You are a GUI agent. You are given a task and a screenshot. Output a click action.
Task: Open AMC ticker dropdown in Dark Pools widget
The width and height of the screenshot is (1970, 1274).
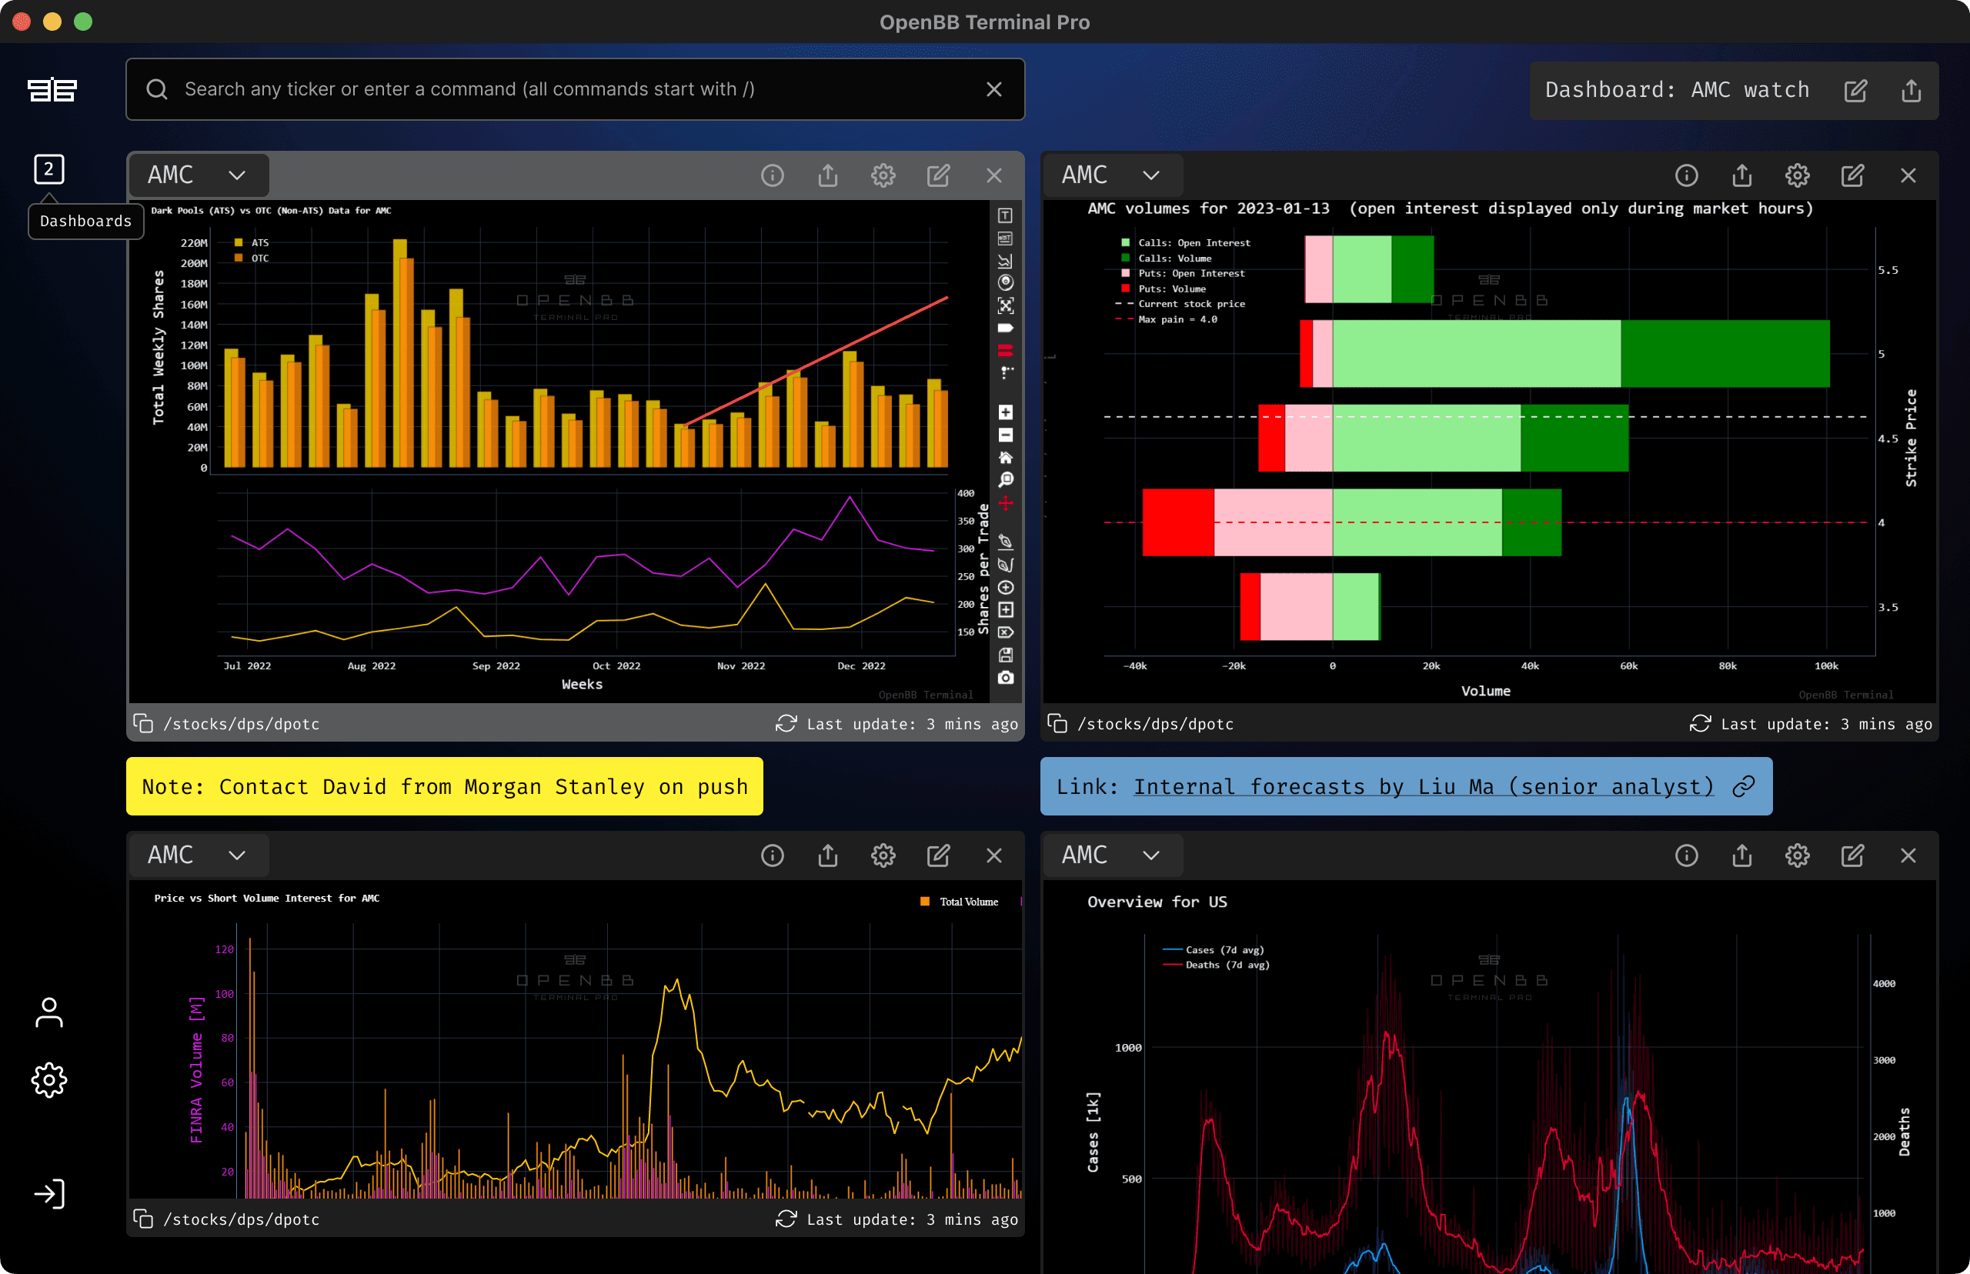click(x=198, y=175)
